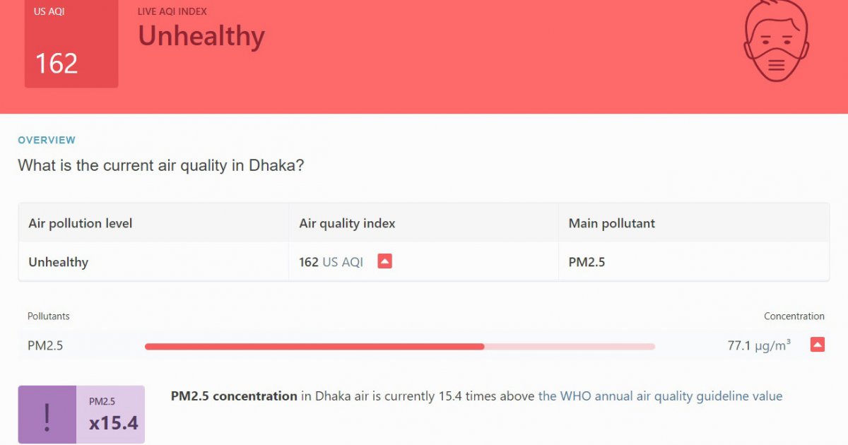Open the WHO annual air quality guideline link
848x445 pixels.
659,396
